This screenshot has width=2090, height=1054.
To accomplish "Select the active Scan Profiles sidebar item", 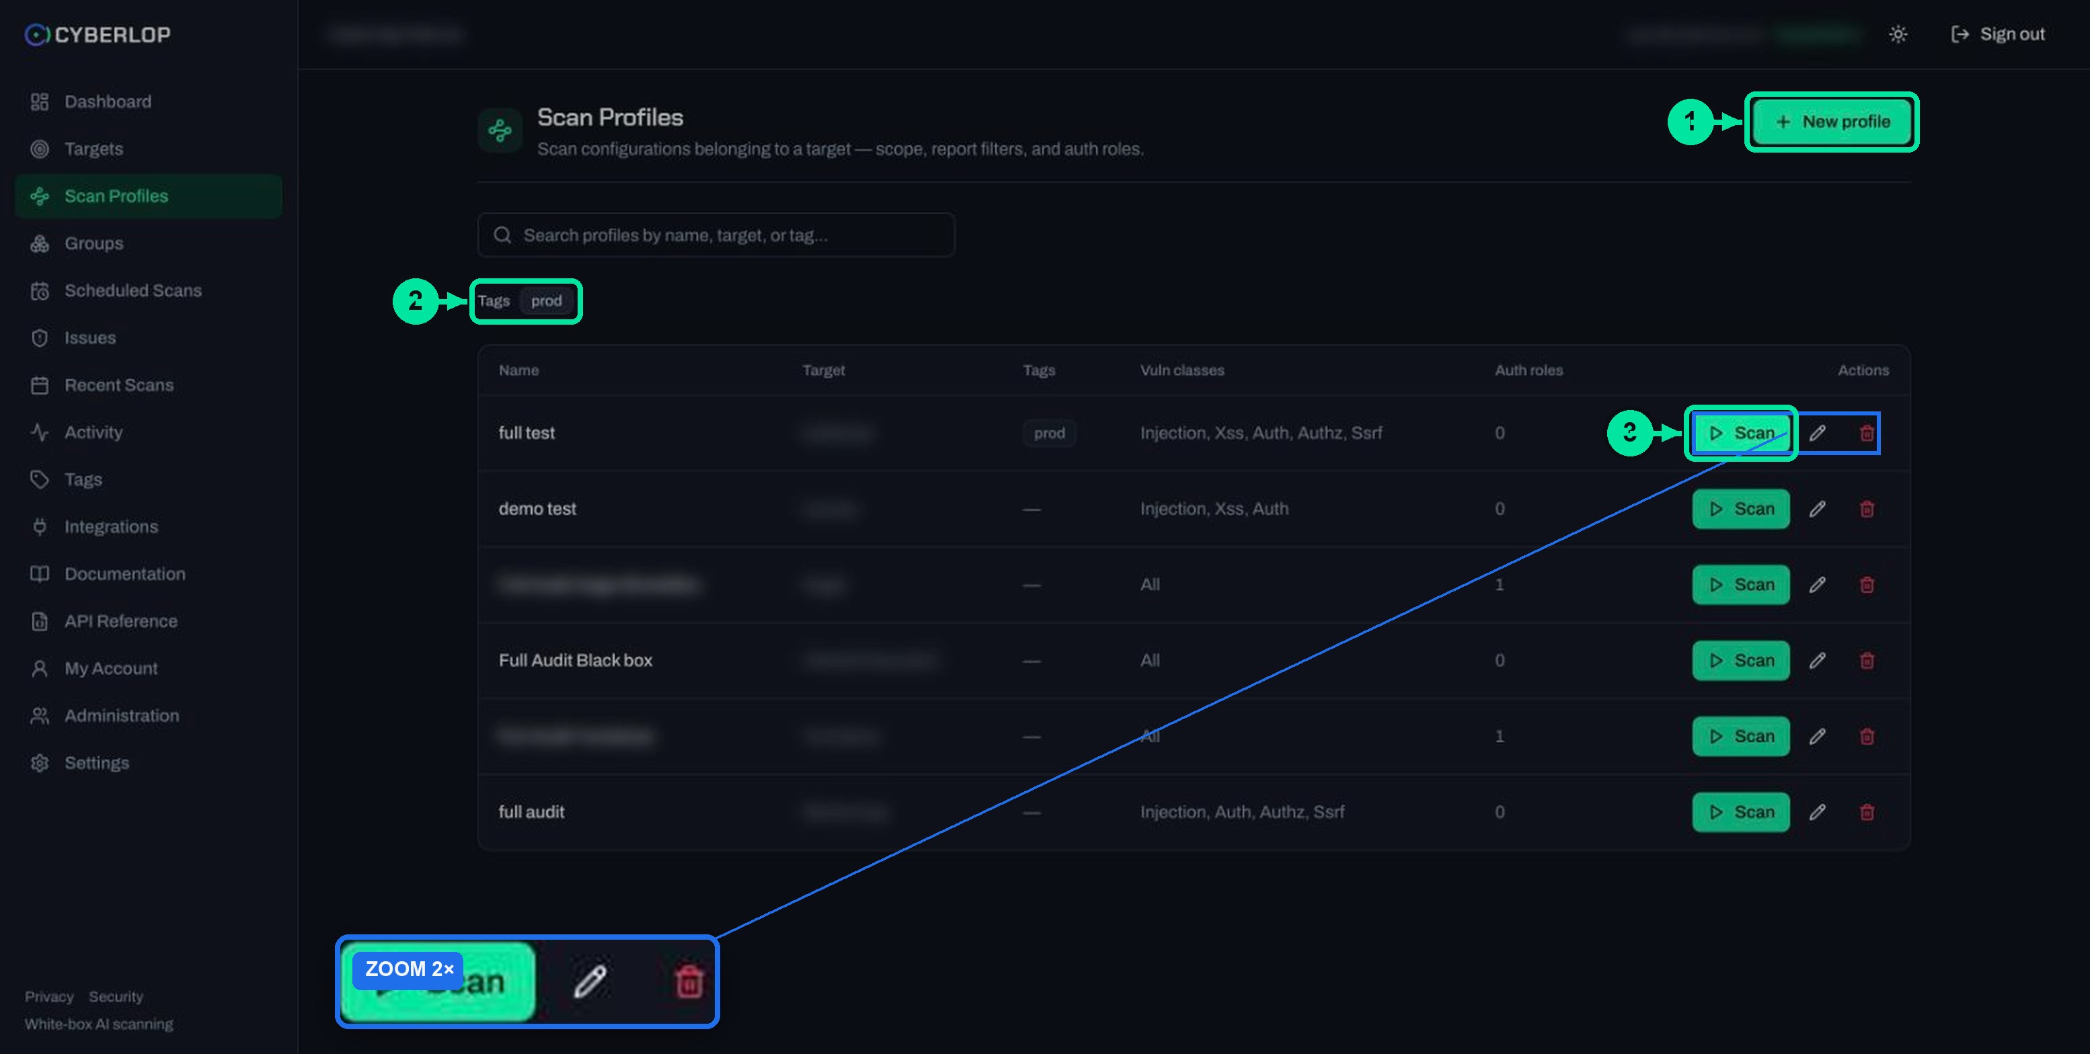I will click(149, 196).
